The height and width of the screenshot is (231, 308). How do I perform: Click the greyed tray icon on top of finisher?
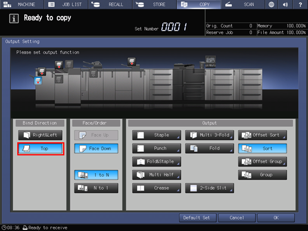(x=69, y=64)
